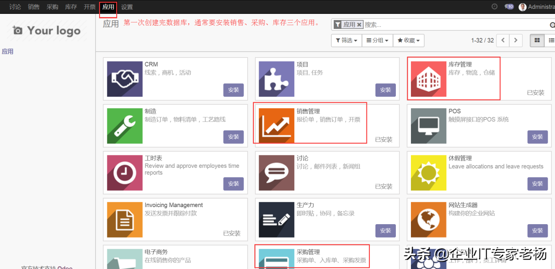This screenshot has width=555, height=269.
Task: Click 已安装 label on 讨论 card
Action: (x=384, y=186)
